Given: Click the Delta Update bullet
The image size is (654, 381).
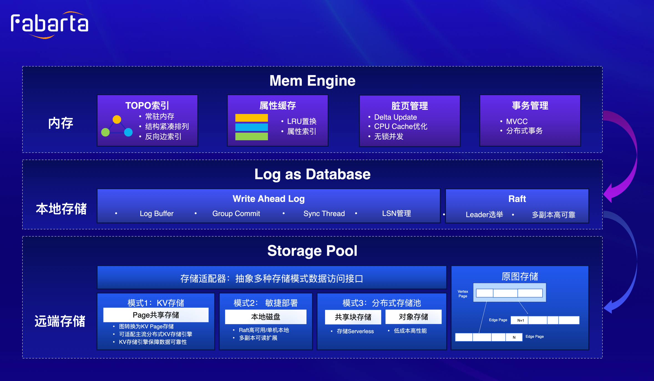Looking at the screenshot, I should click(396, 117).
